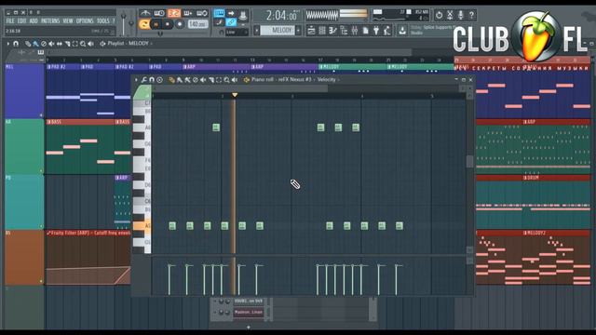This screenshot has width=596, height=335.
Task: Open the Channel rack from toolbar
Action: 322,31
